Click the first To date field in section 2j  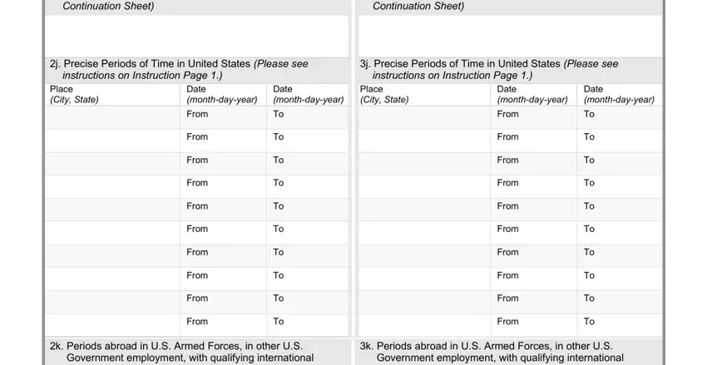pyautogui.click(x=308, y=118)
